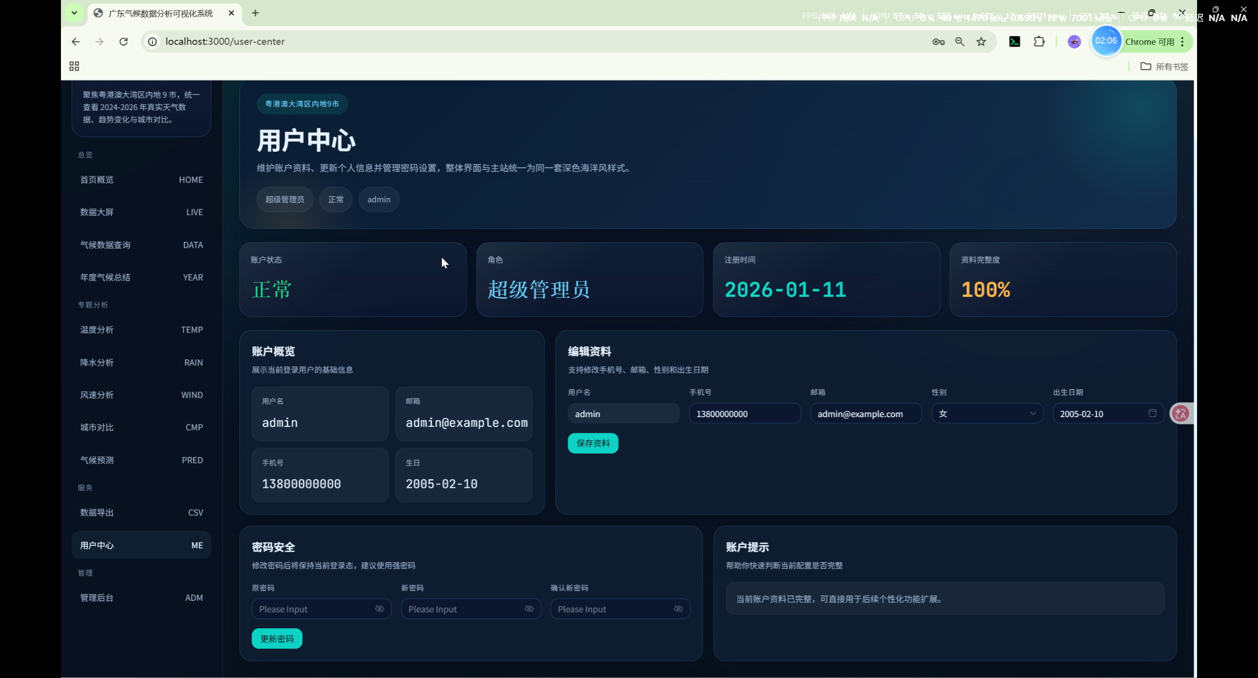The height and width of the screenshot is (678, 1258).
Task: Open the password manager key icon
Action: click(x=938, y=42)
